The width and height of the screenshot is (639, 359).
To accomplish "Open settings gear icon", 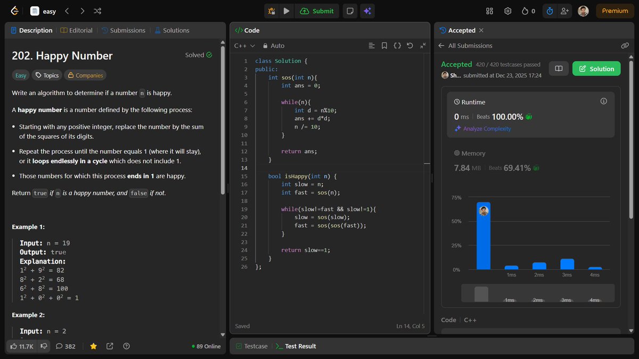I will (508, 11).
